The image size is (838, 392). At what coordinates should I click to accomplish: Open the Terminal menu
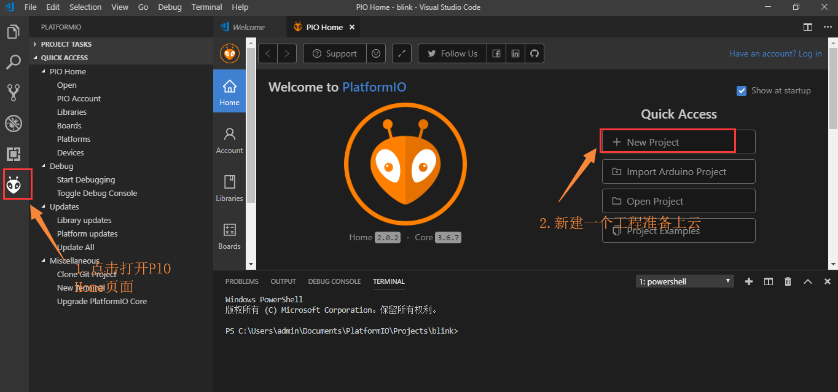tap(206, 7)
